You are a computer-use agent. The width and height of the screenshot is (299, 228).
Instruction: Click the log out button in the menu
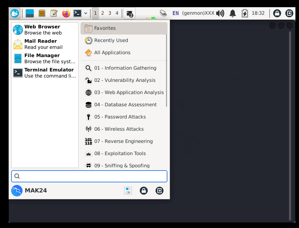(160, 191)
